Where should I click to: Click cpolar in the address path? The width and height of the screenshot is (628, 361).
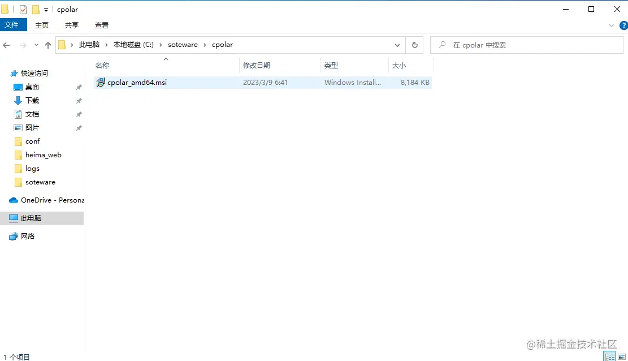point(222,45)
